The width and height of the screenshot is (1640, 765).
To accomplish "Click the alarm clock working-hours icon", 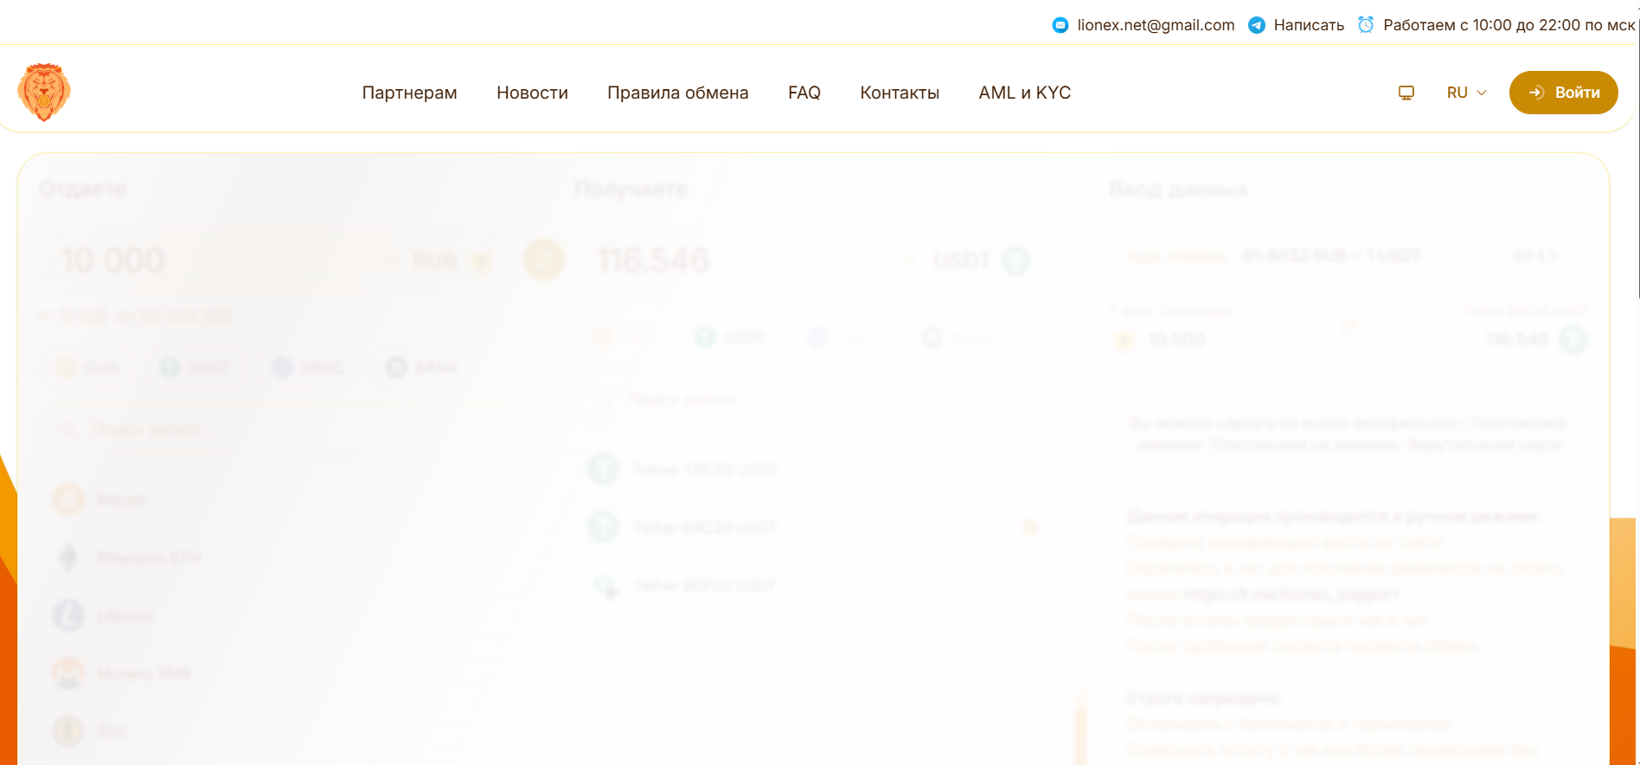I will (x=1366, y=24).
